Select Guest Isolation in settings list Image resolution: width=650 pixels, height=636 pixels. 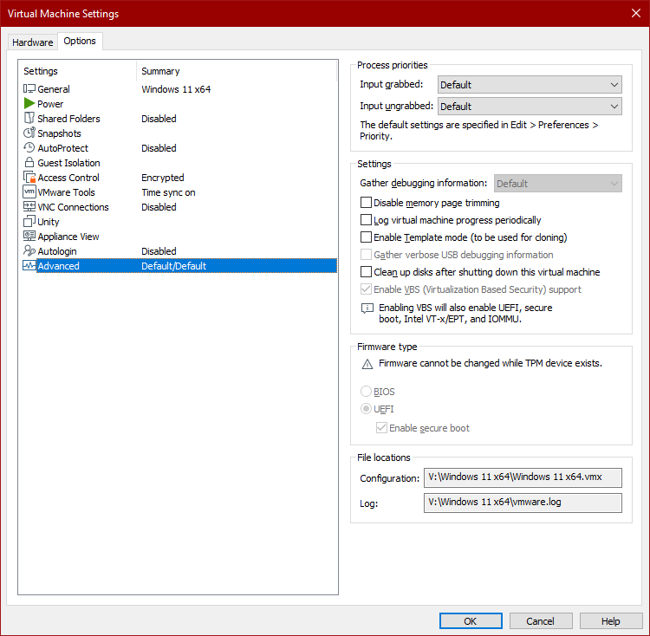(68, 163)
